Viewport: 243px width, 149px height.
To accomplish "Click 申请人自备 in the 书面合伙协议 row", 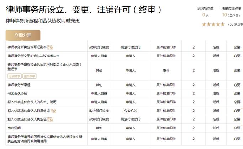I will pyautogui.click(x=99, y=93).
